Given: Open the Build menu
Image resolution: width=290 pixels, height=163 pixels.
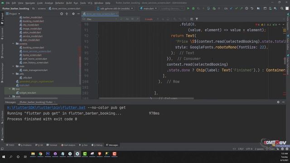Looking at the screenshot, I should point(69,3).
